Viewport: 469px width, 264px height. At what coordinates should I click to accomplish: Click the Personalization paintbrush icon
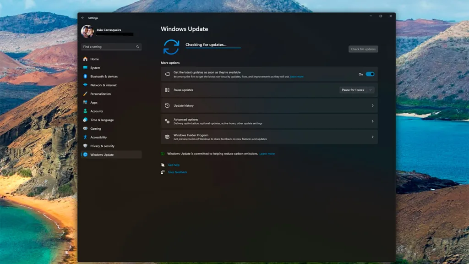tap(85, 93)
